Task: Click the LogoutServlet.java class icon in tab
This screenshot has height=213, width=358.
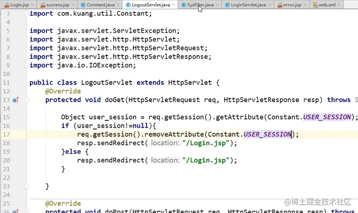Action: tap(128, 5)
